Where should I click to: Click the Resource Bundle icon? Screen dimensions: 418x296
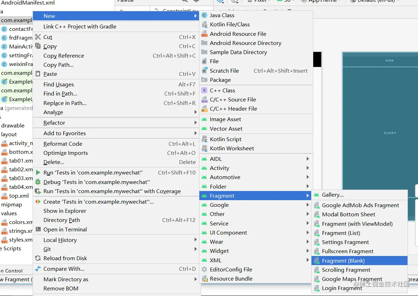coord(205,279)
